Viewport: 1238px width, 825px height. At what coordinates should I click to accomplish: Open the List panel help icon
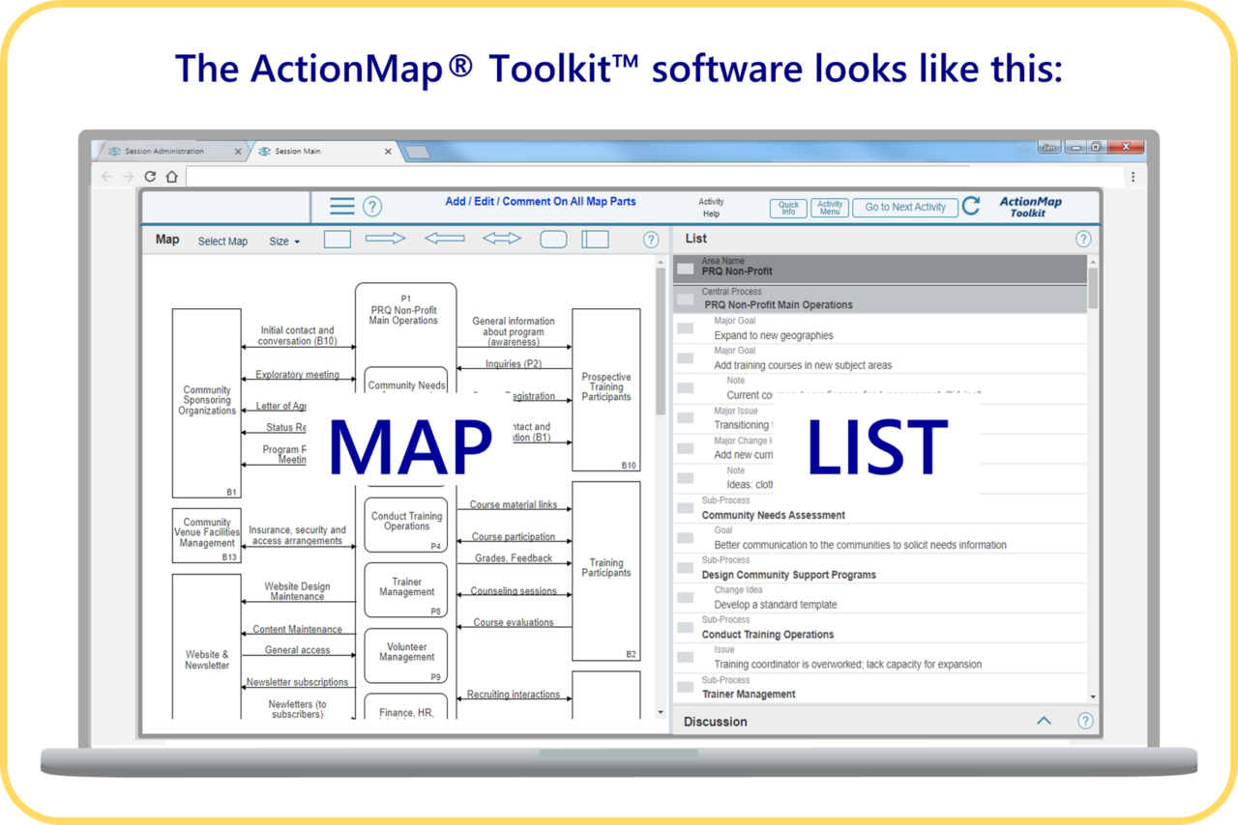click(1083, 239)
